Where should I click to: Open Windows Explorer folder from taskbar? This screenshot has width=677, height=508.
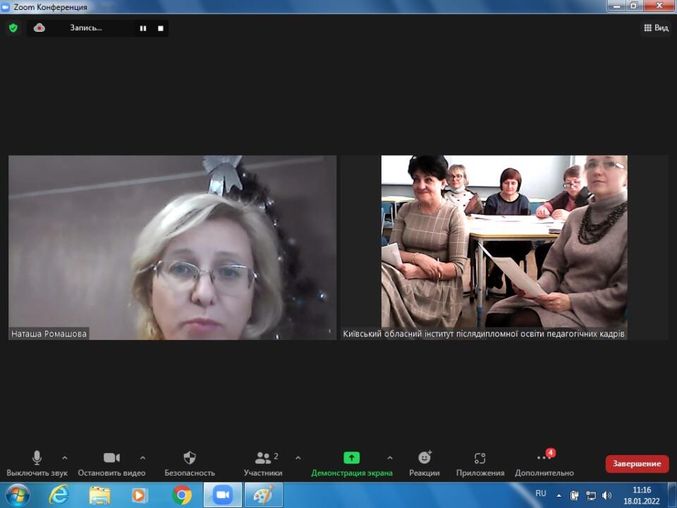pyautogui.click(x=99, y=495)
